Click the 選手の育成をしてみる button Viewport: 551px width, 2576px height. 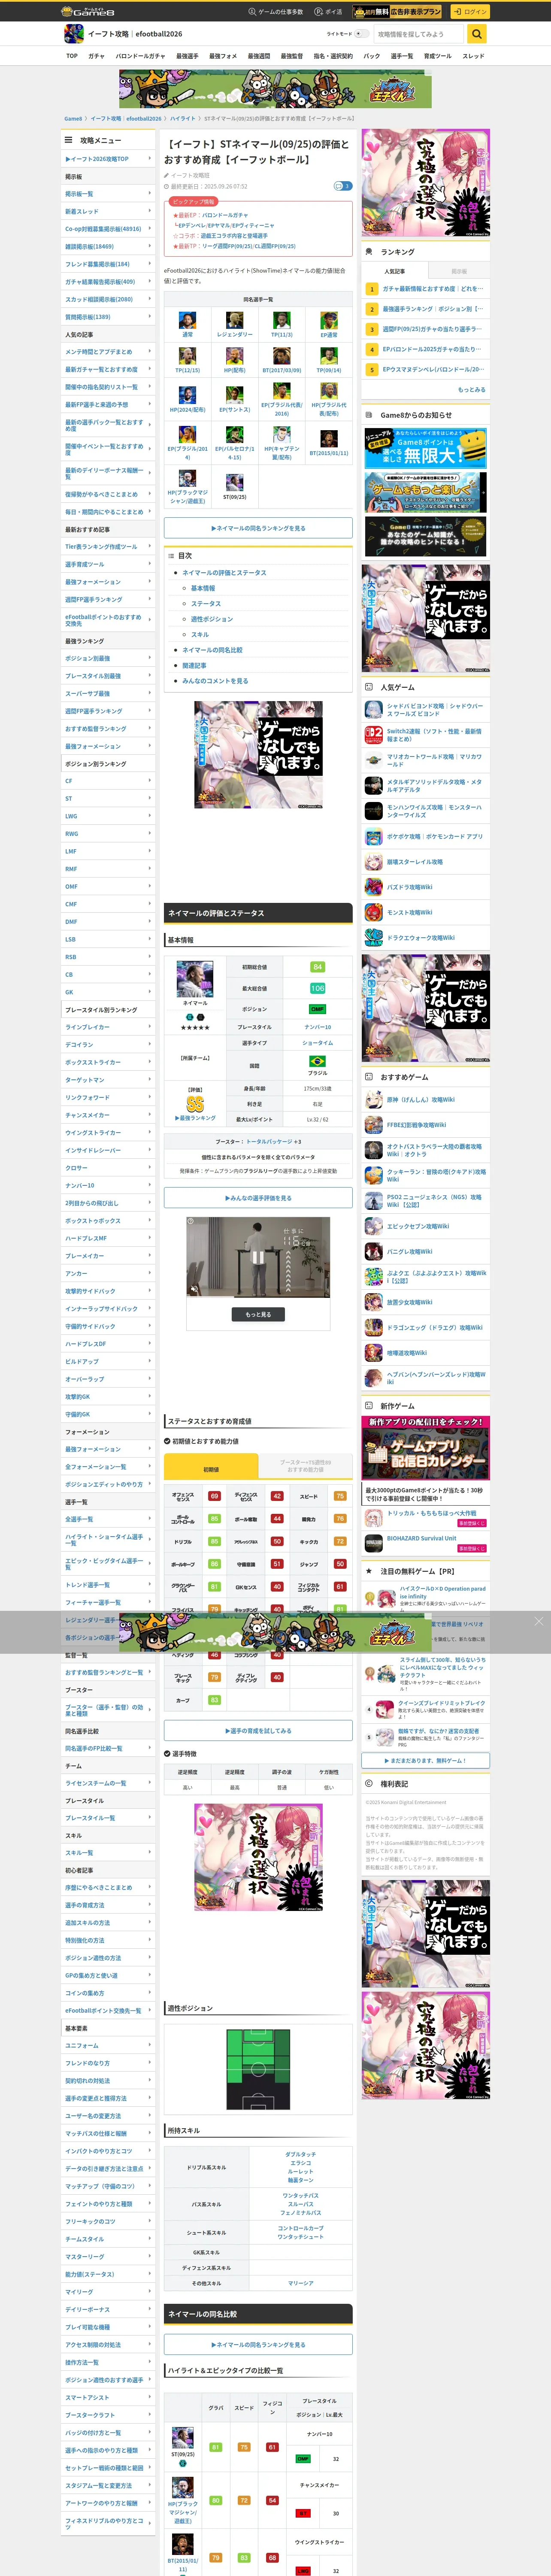coord(258,1731)
